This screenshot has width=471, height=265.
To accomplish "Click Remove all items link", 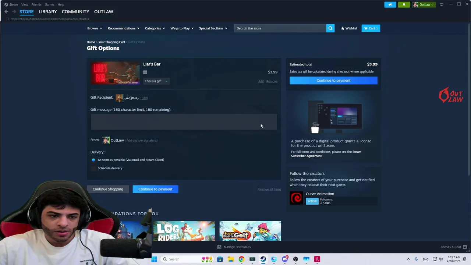I will (x=269, y=189).
